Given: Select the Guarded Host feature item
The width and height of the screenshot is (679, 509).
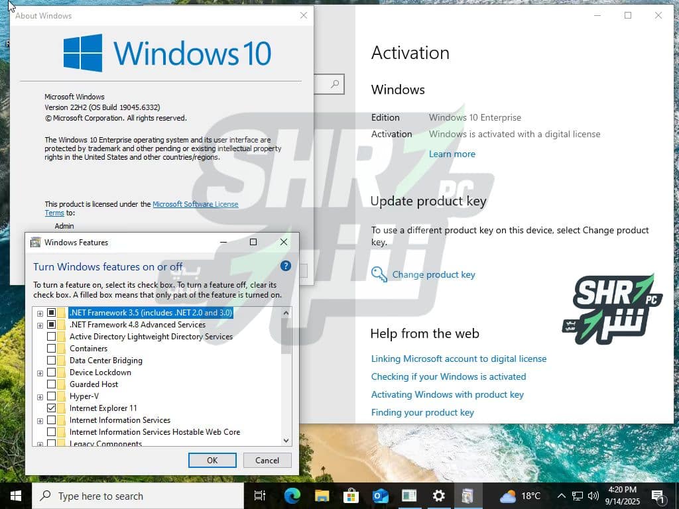Looking at the screenshot, I should 93,384.
